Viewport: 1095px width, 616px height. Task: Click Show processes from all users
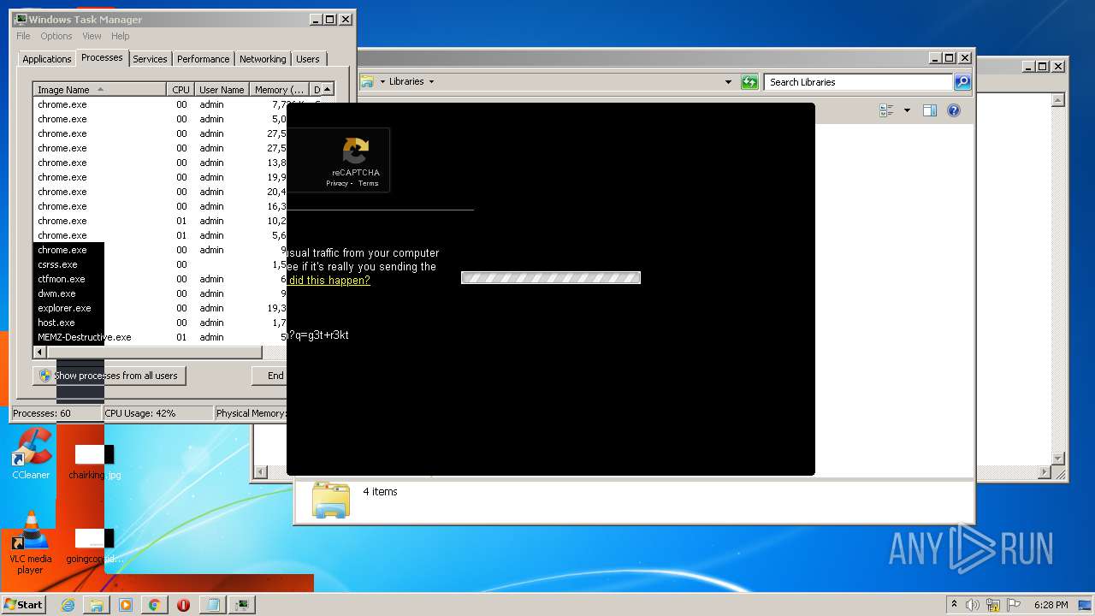coord(109,376)
